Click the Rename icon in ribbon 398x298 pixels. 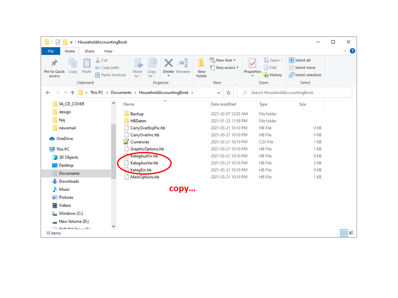(x=183, y=63)
